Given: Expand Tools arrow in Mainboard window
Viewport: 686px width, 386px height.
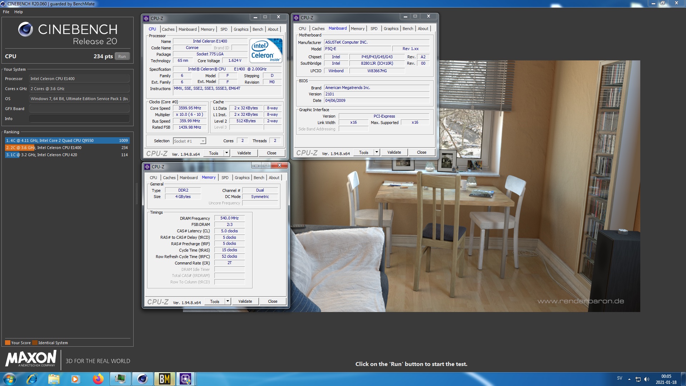Looking at the screenshot, I should (377, 152).
